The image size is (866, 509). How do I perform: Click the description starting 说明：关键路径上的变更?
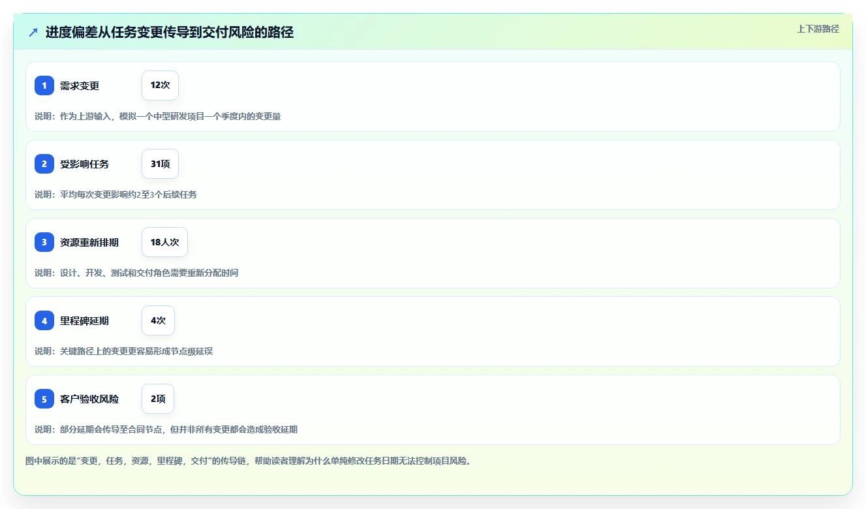tap(123, 351)
